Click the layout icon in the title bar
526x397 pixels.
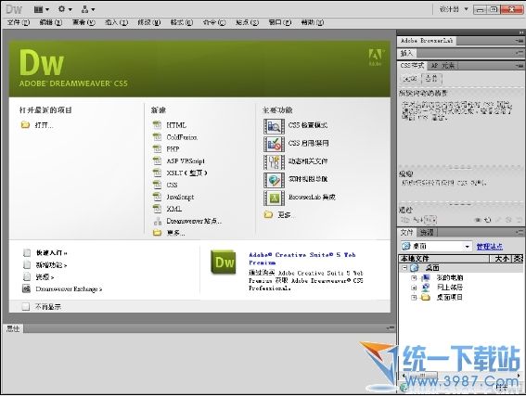pyautogui.click(x=38, y=9)
